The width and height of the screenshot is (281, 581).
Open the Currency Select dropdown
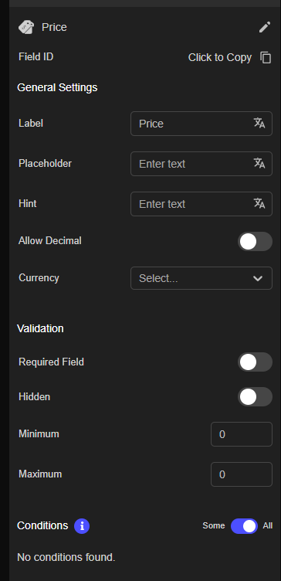tap(201, 278)
